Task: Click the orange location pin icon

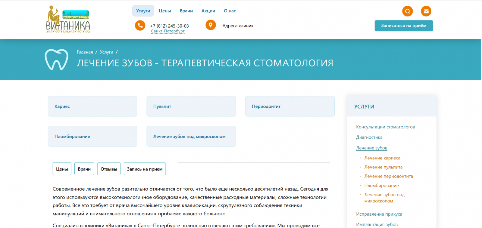Action: (211, 25)
